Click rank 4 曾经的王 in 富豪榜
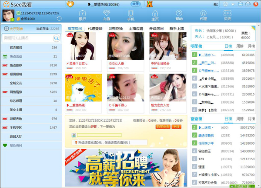 [x=223, y=151]
